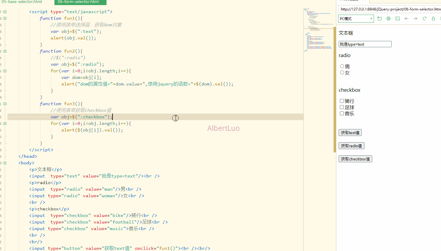The image size is (441, 251).
Task: Switch to the 05-base-selector.html tab
Action: (22, 2)
